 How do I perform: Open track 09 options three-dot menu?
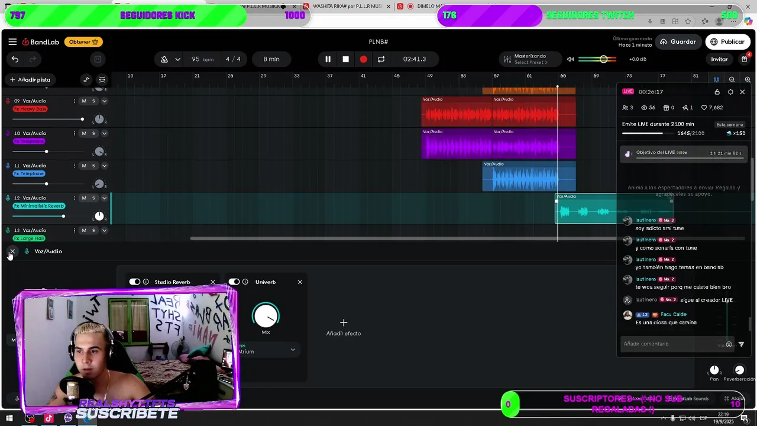tap(74, 101)
